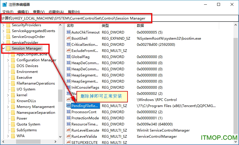The image size is (239, 145).
Task: Click the ProtectionMode value icon
Action: click(x=69, y=118)
